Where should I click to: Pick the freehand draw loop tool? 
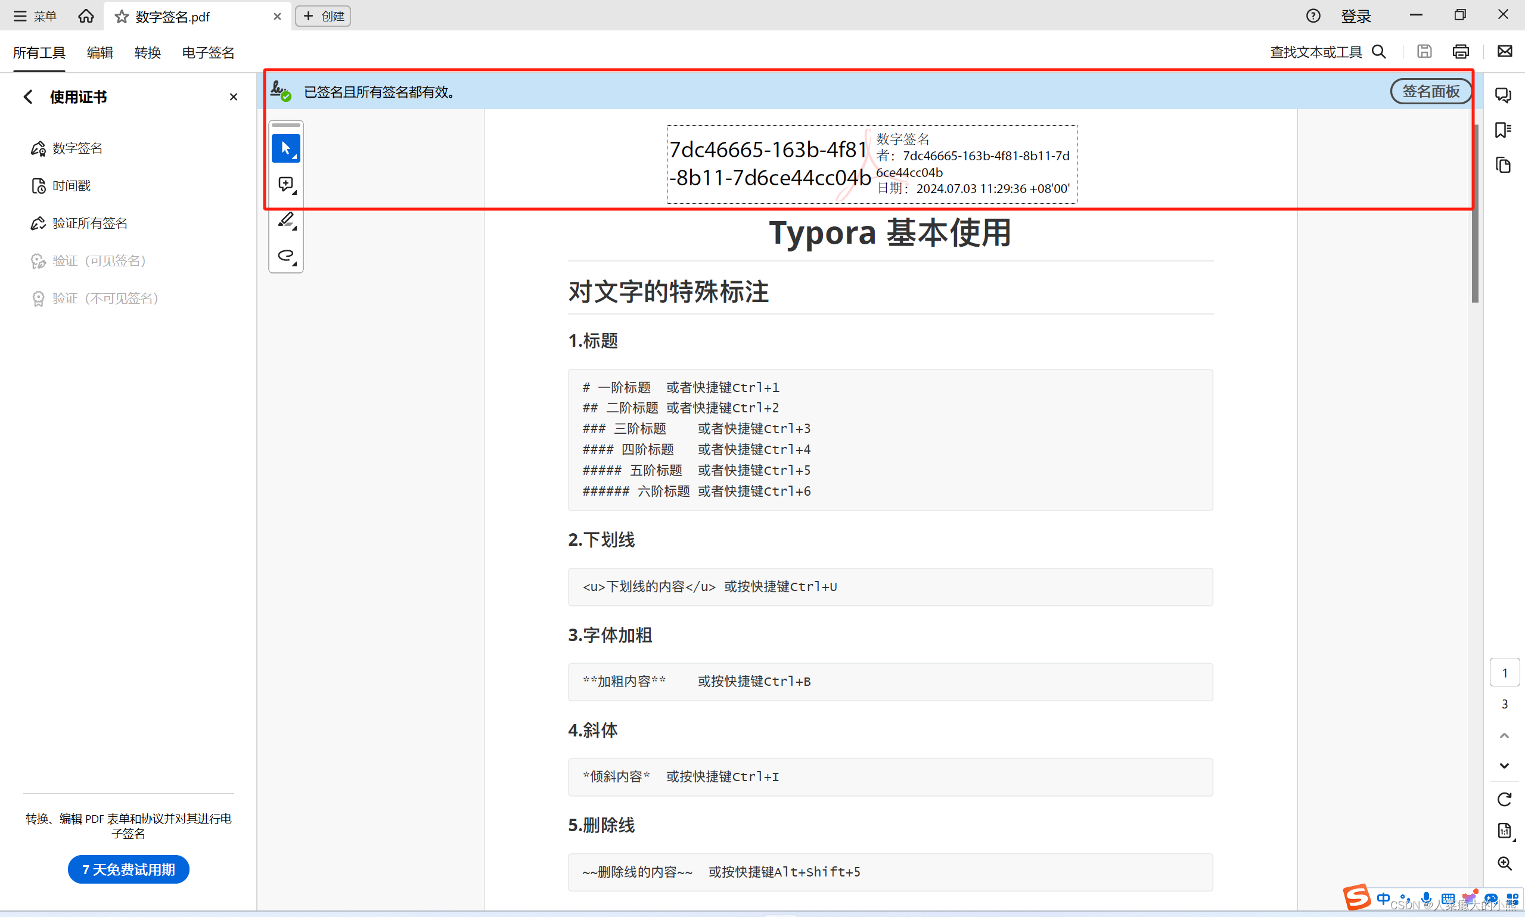[x=285, y=255]
